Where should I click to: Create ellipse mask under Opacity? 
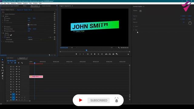[x=5, y=35]
